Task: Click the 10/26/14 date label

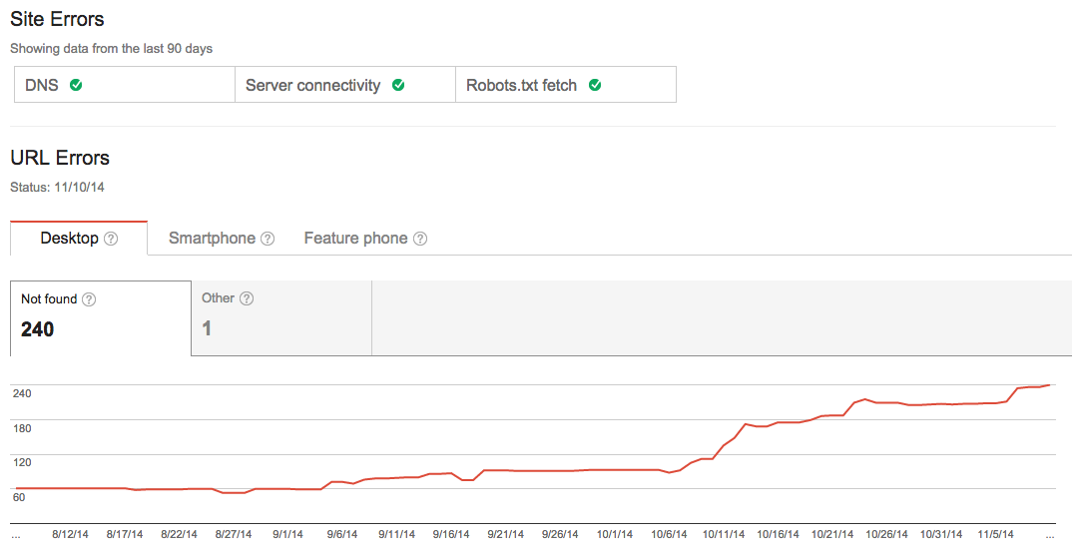Action: tap(887, 535)
